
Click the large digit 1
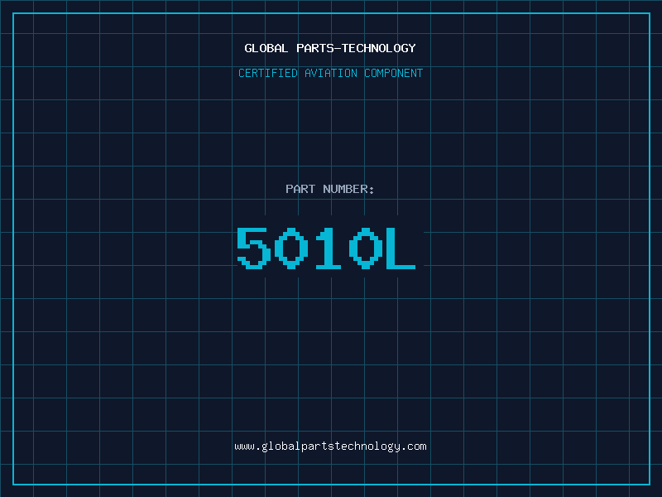pyautogui.click(x=329, y=248)
